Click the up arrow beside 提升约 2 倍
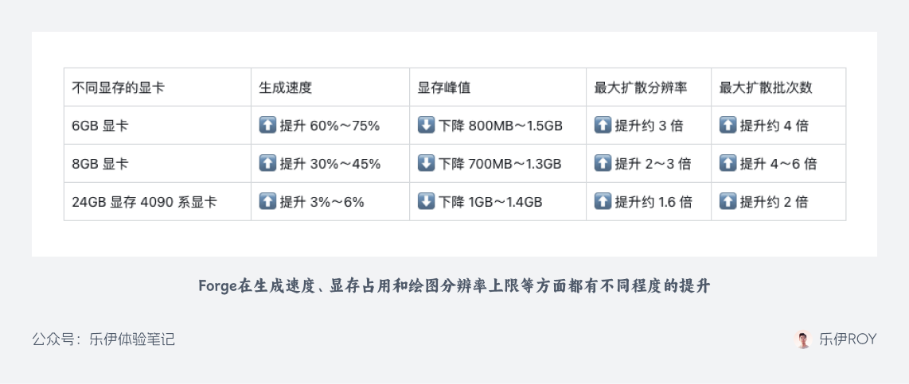The image size is (909, 384). [728, 202]
